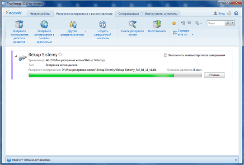Viewport: 244px width, 165px height.
Task: Open Сортировать по dropdown
Action: point(183,32)
